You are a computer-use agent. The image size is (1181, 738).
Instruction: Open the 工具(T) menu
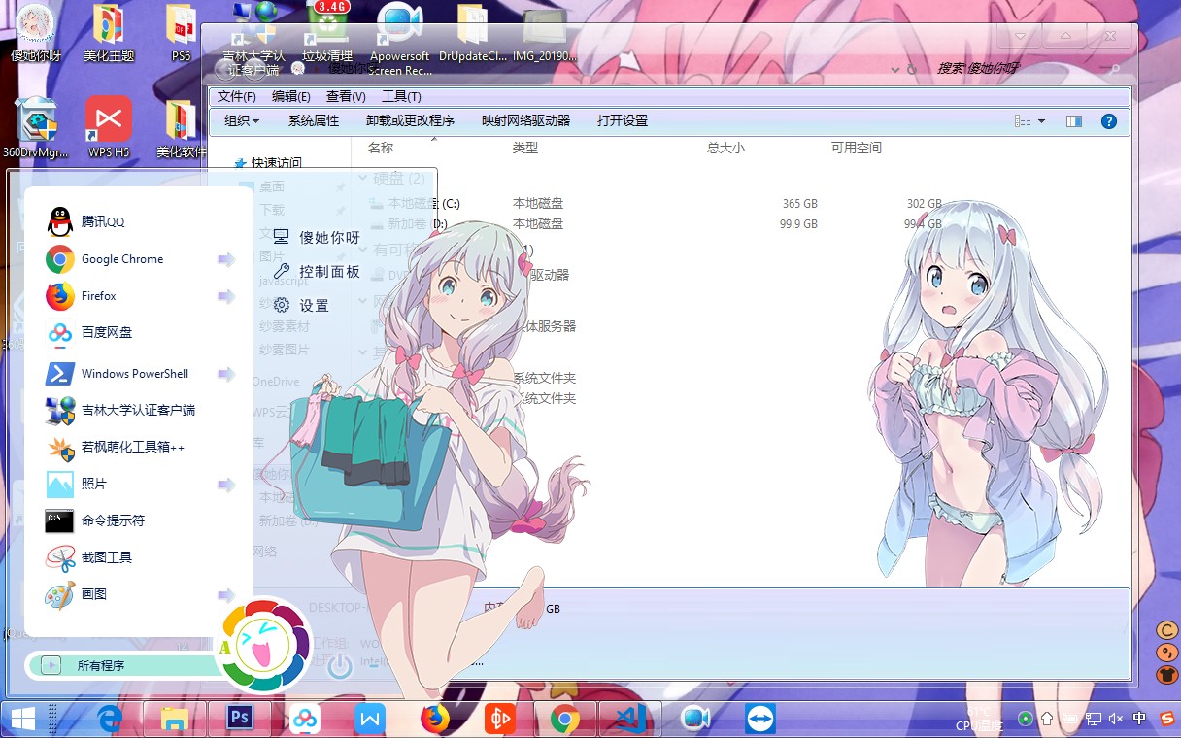click(401, 97)
